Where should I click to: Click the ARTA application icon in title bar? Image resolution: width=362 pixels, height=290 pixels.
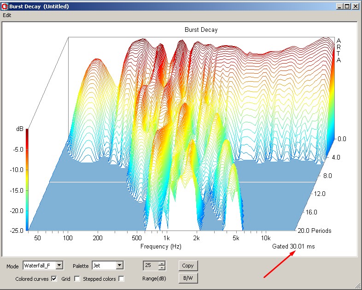(x=5, y=6)
